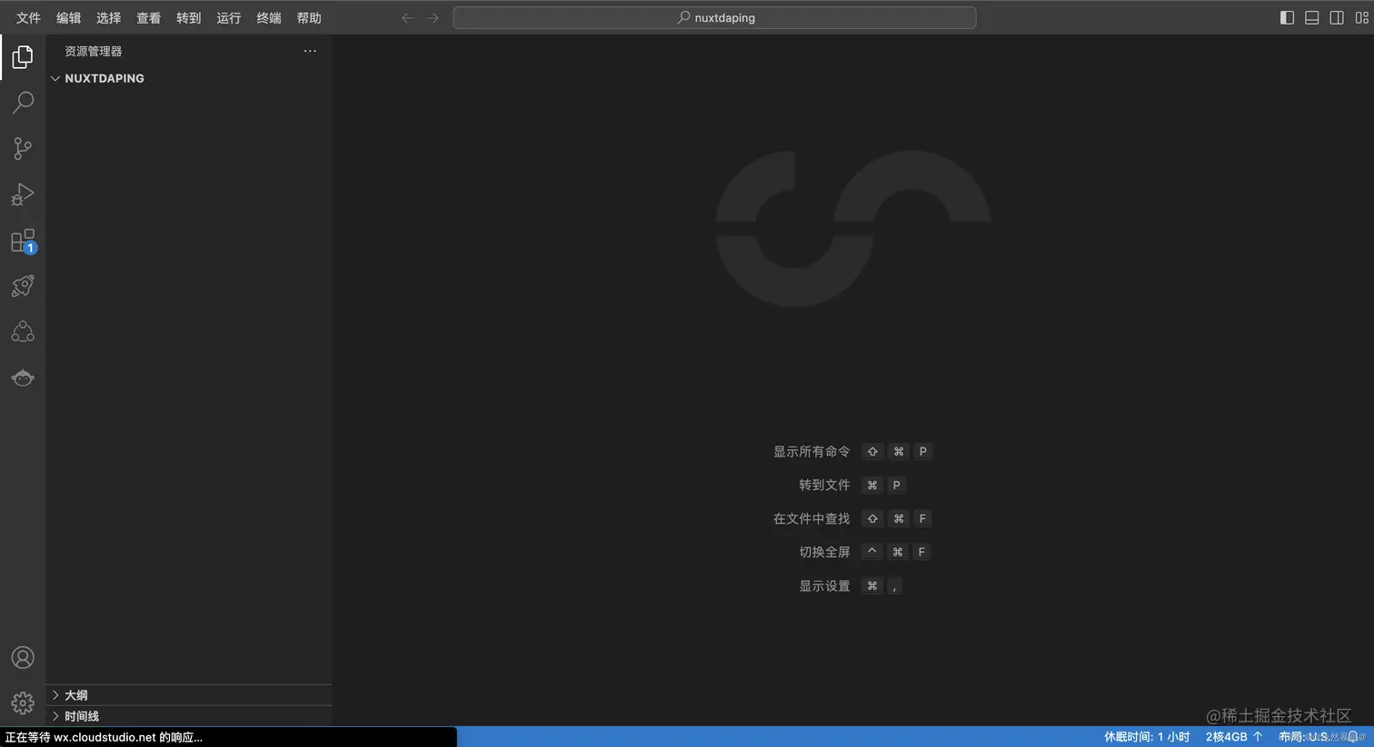Image resolution: width=1374 pixels, height=747 pixels.
Task: Open the rocket deploy icon
Action: pos(23,286)
